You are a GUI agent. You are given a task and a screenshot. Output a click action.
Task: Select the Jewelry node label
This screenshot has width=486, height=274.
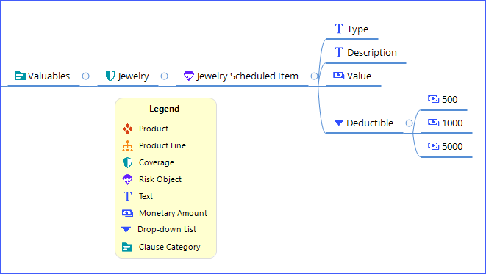pyautogui.click(x=133, y=76)
